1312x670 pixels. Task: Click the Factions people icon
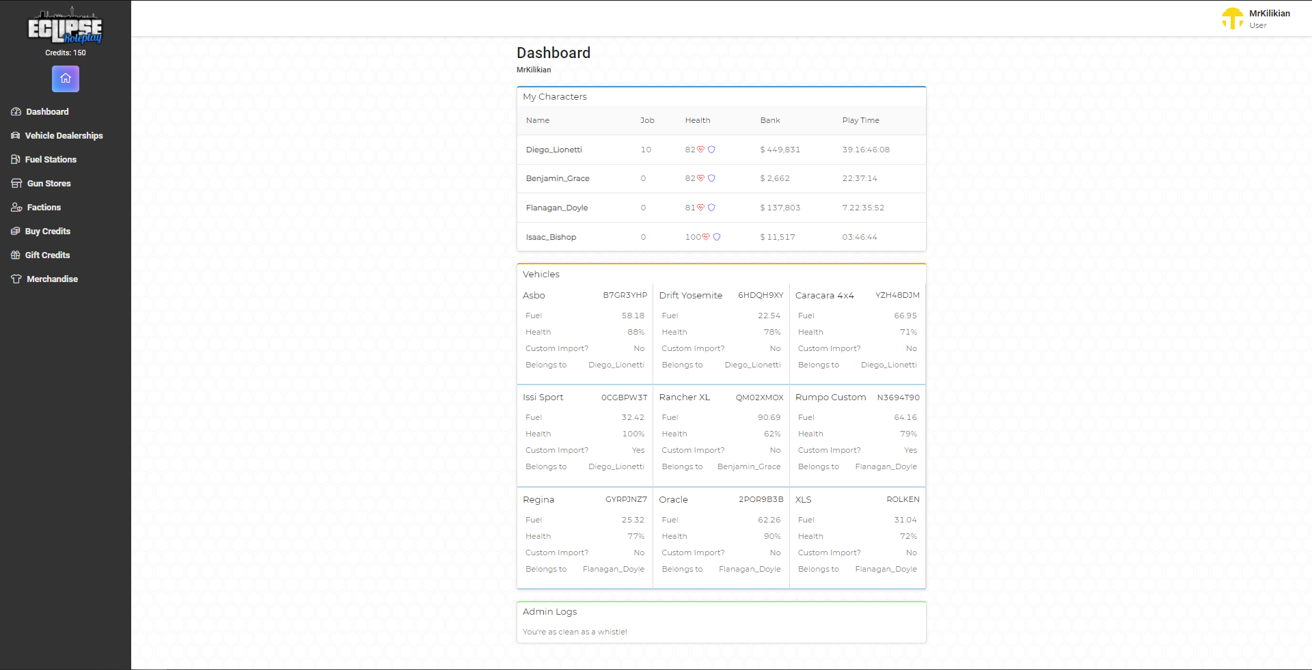16,207
